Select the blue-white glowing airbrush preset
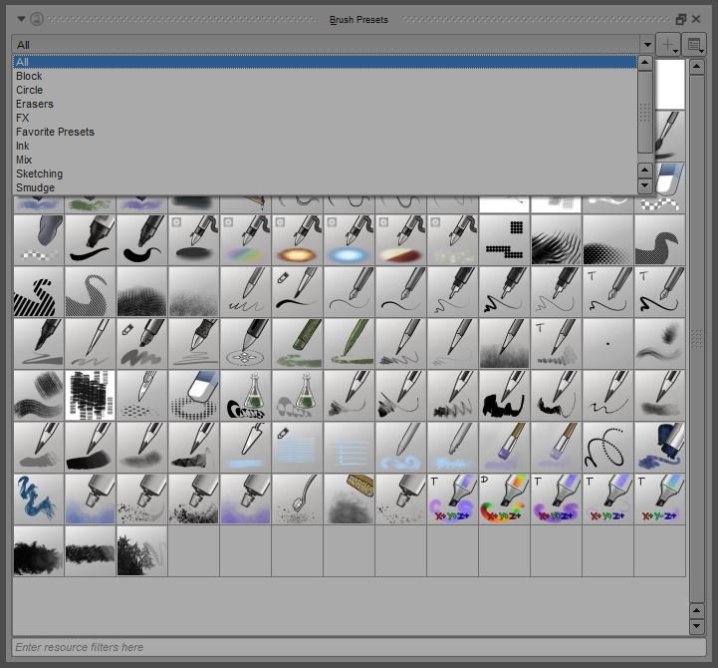718x668 pixels. (349, 239)
